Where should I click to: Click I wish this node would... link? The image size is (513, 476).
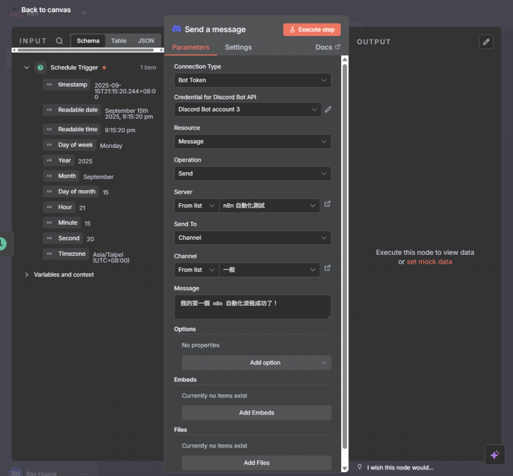click(x=400, y=467)
